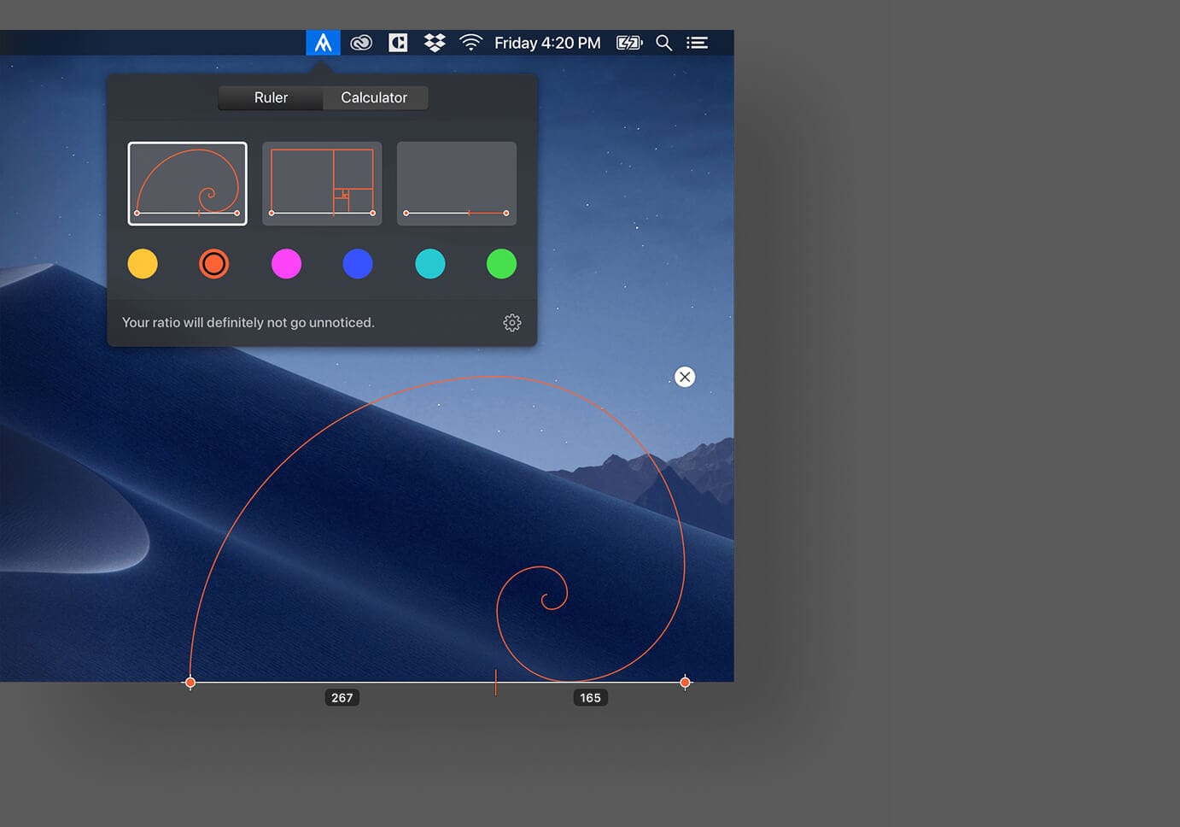The height and width of the screenshot is (827, 1180).
Task: Select the golden spiral template thumbnail
Action: (187, 183)
